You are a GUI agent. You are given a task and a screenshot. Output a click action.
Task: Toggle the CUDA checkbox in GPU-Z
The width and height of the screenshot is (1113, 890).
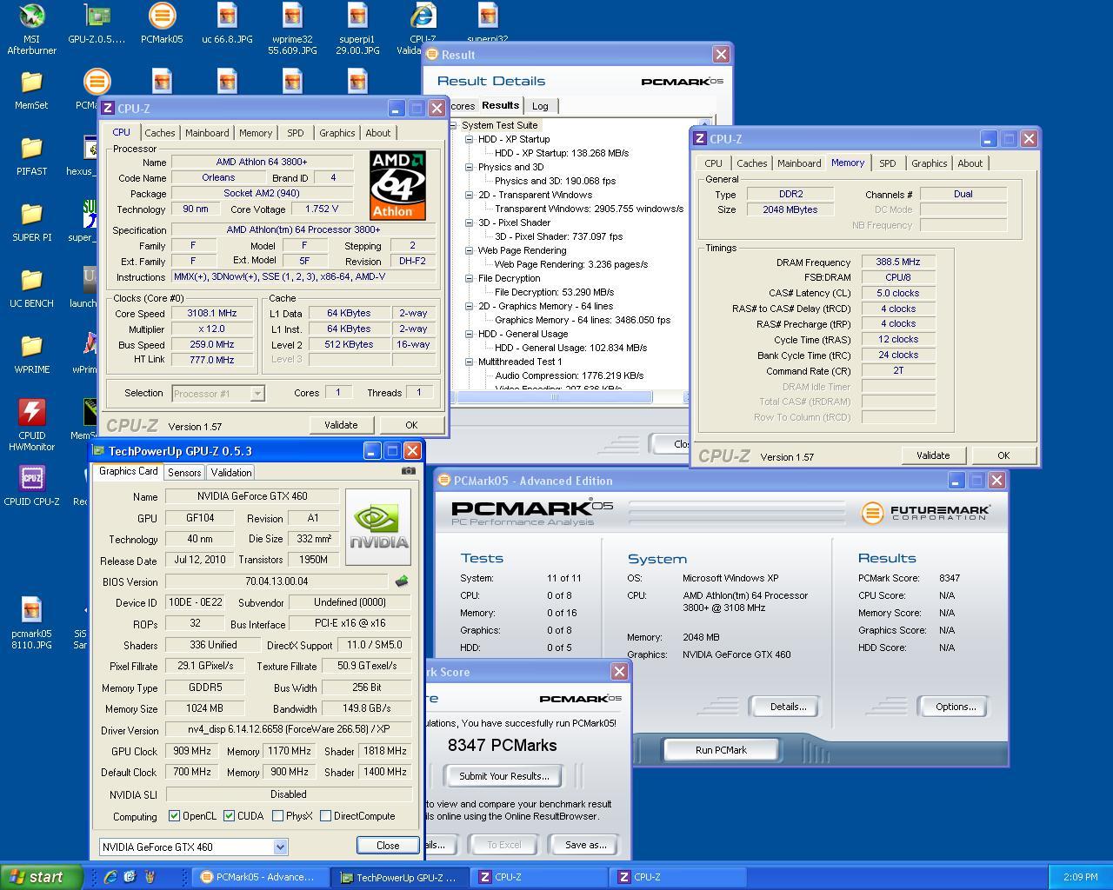pos(229,816)
